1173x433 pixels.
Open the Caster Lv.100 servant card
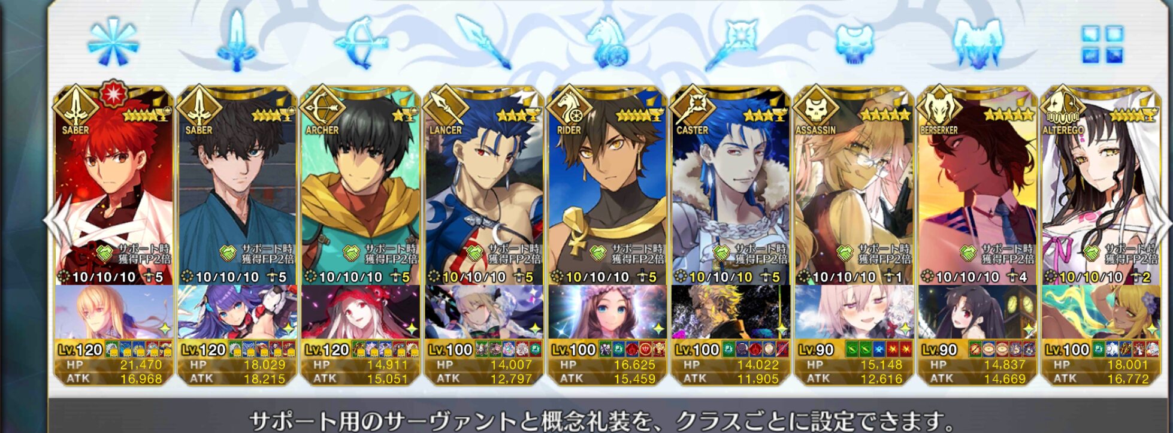tap(731, 186)
